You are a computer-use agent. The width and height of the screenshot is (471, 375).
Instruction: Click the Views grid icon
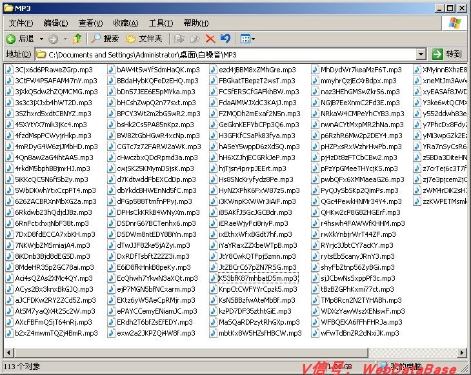click(x=245, y=39)
